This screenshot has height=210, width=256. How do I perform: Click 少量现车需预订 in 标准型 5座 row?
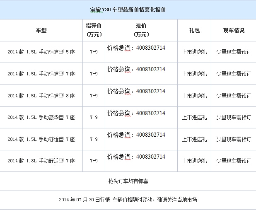point(234,52)
